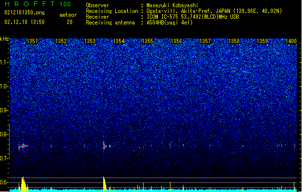Viewport: 302px width, 192px height.
Task: Click the 1353 time marker
Action: [x=90, y=41]
